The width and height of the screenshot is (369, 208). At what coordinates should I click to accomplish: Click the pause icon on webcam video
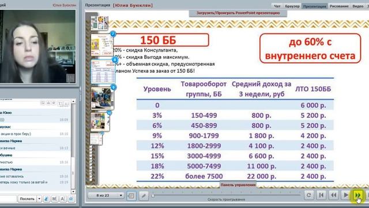coord(70,78)
